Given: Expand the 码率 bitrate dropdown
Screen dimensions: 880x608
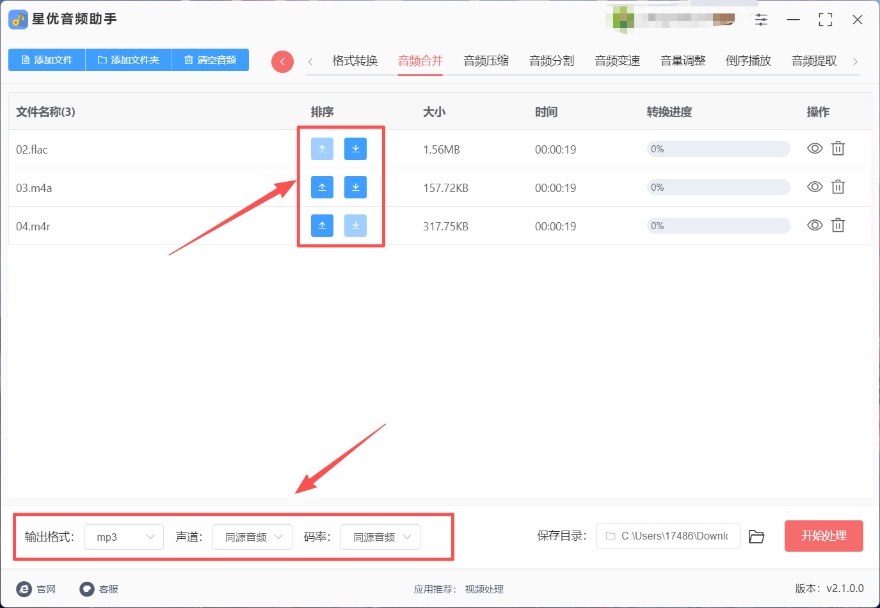Looking at the screenshot, I should click(380, 537).
